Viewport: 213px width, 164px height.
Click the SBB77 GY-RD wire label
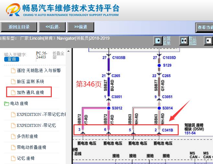pyautogui.click(x=159, y=85)
